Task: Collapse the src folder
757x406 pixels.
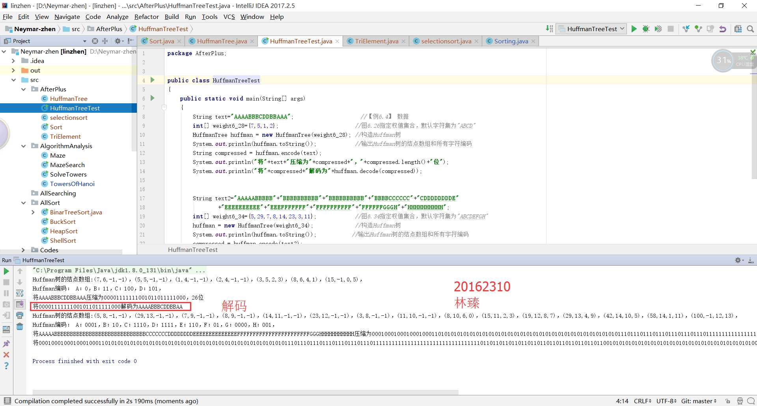Action: 13,80
